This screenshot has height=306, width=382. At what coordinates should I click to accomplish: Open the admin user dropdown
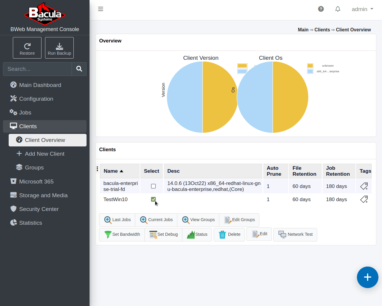point(362,9)
